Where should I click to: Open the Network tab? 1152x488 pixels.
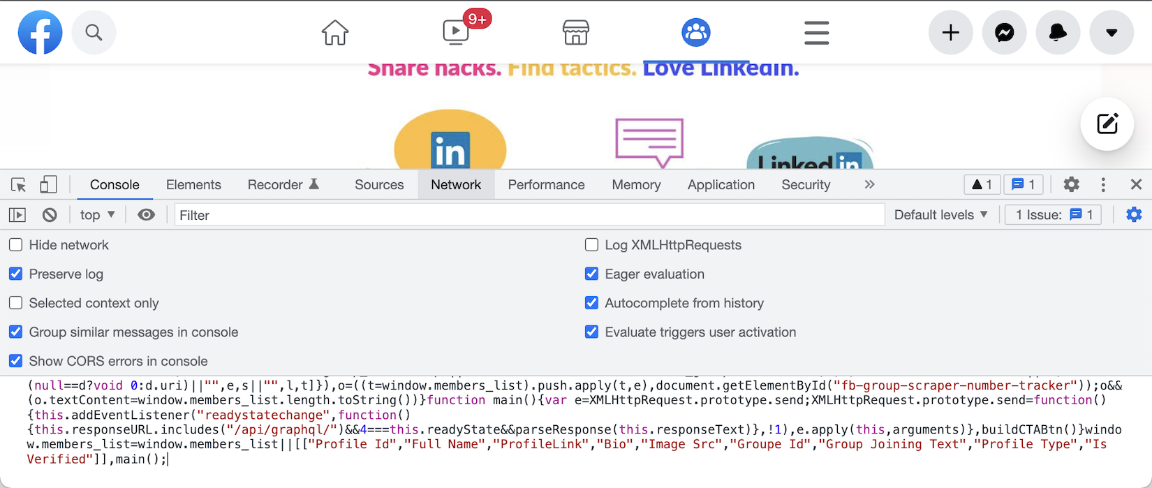pyautogui.click(x=456, y=185)
